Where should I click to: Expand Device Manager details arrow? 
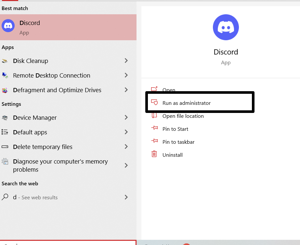tap(126, 117)
